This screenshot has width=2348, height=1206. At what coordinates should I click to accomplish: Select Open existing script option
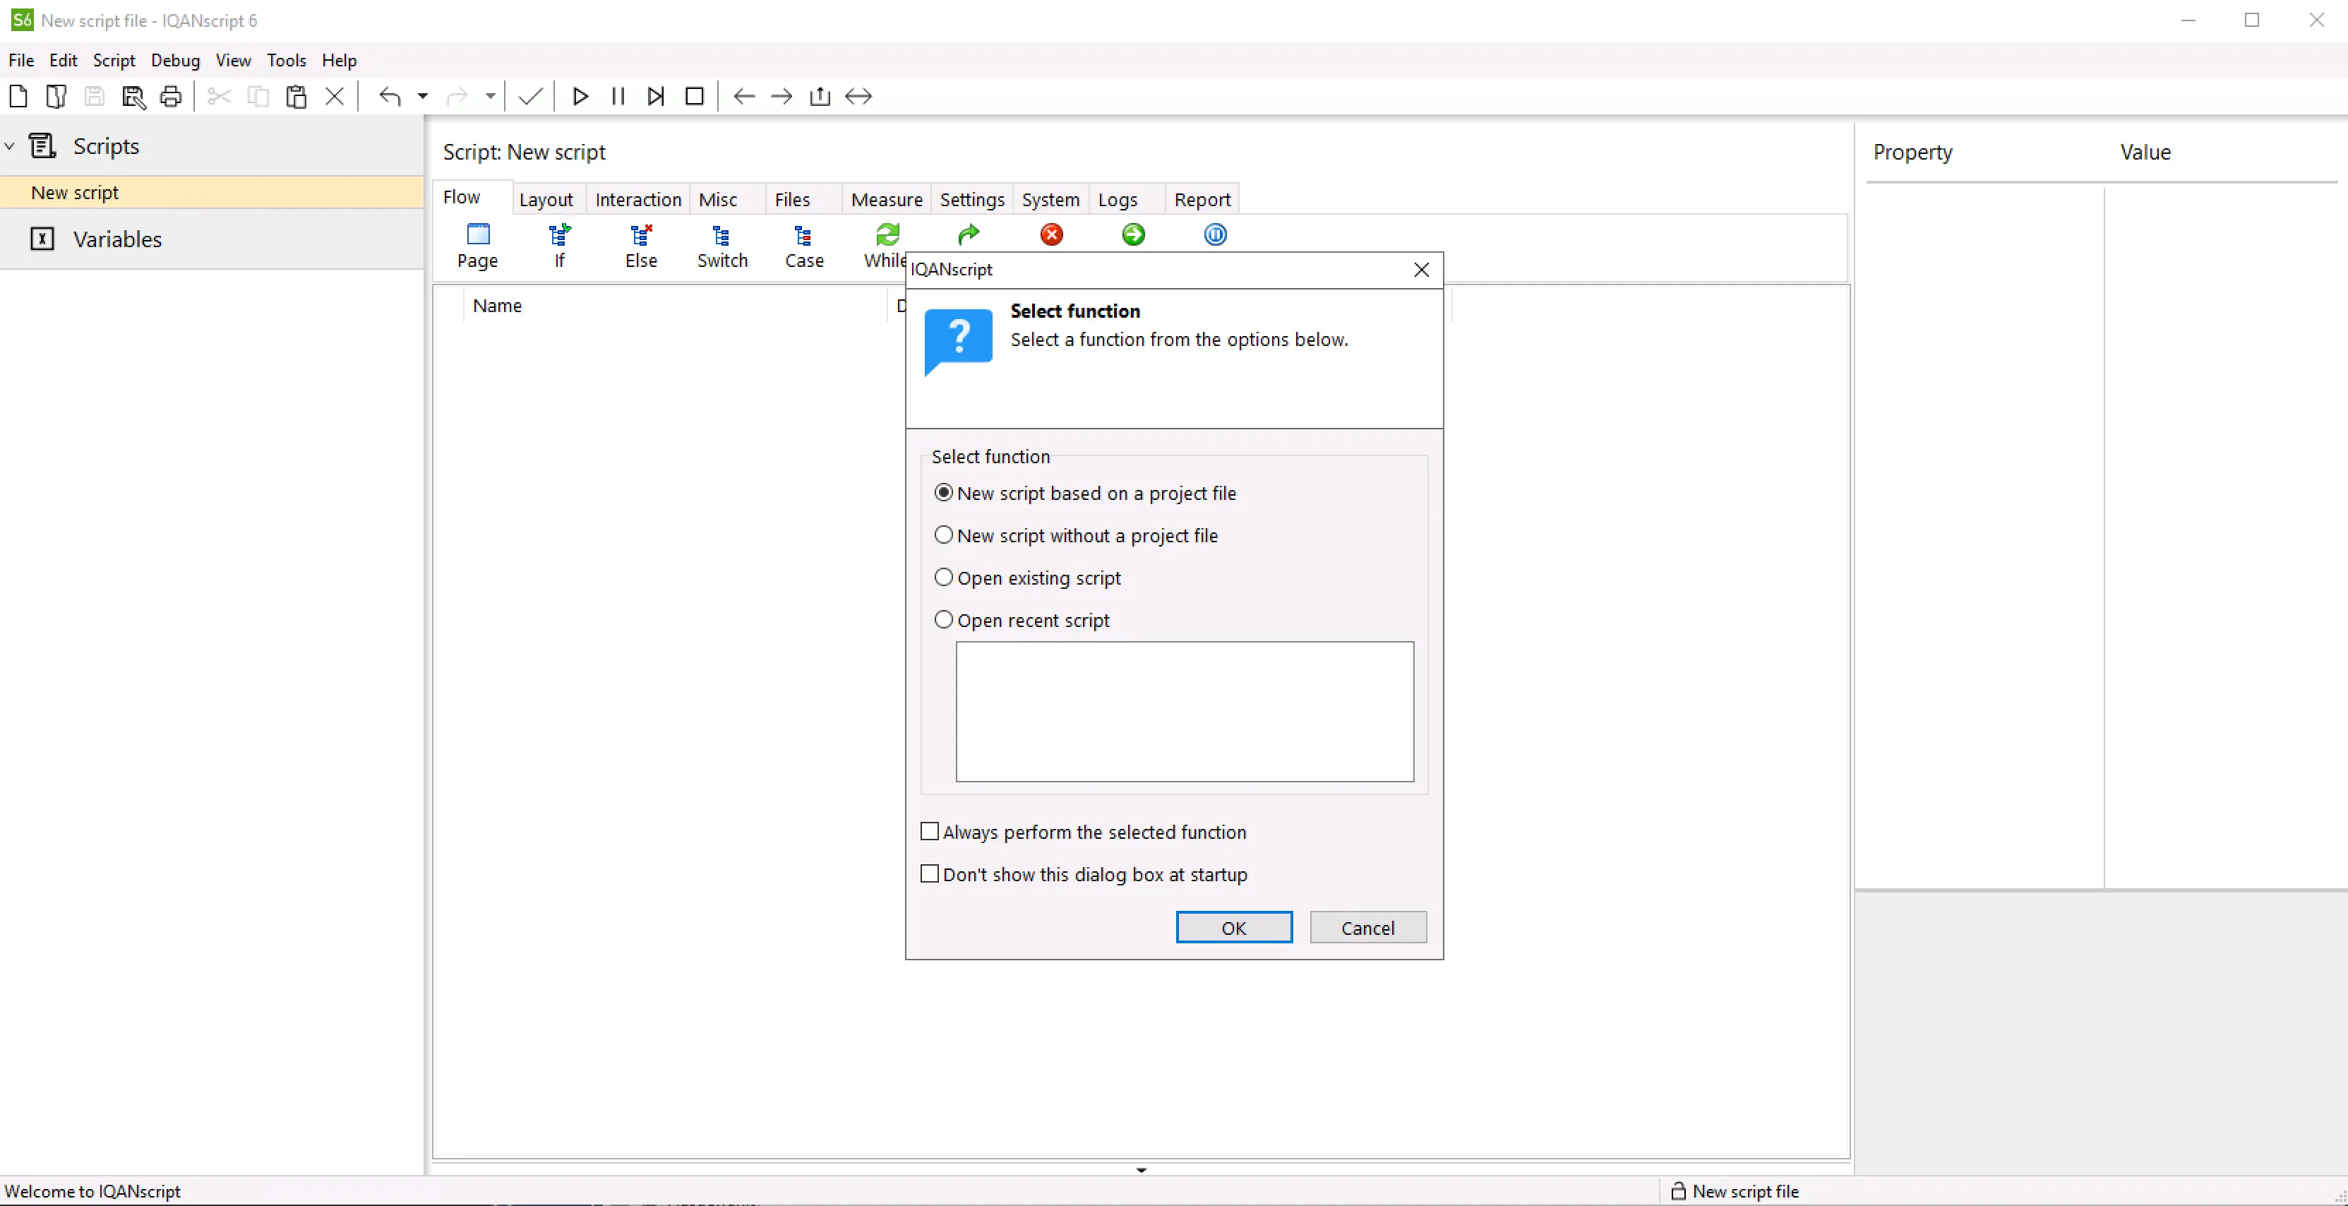pyautogui.click(x=945, y=578)
